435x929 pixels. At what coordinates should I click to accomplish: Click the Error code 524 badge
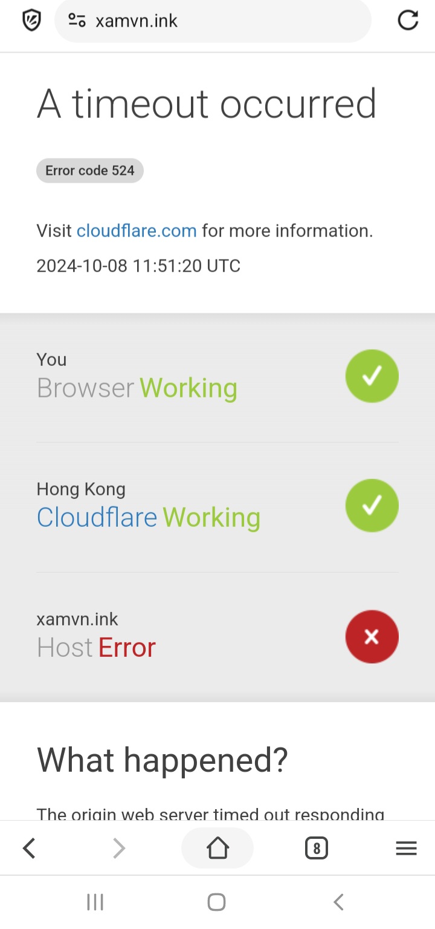pos(90,171)
